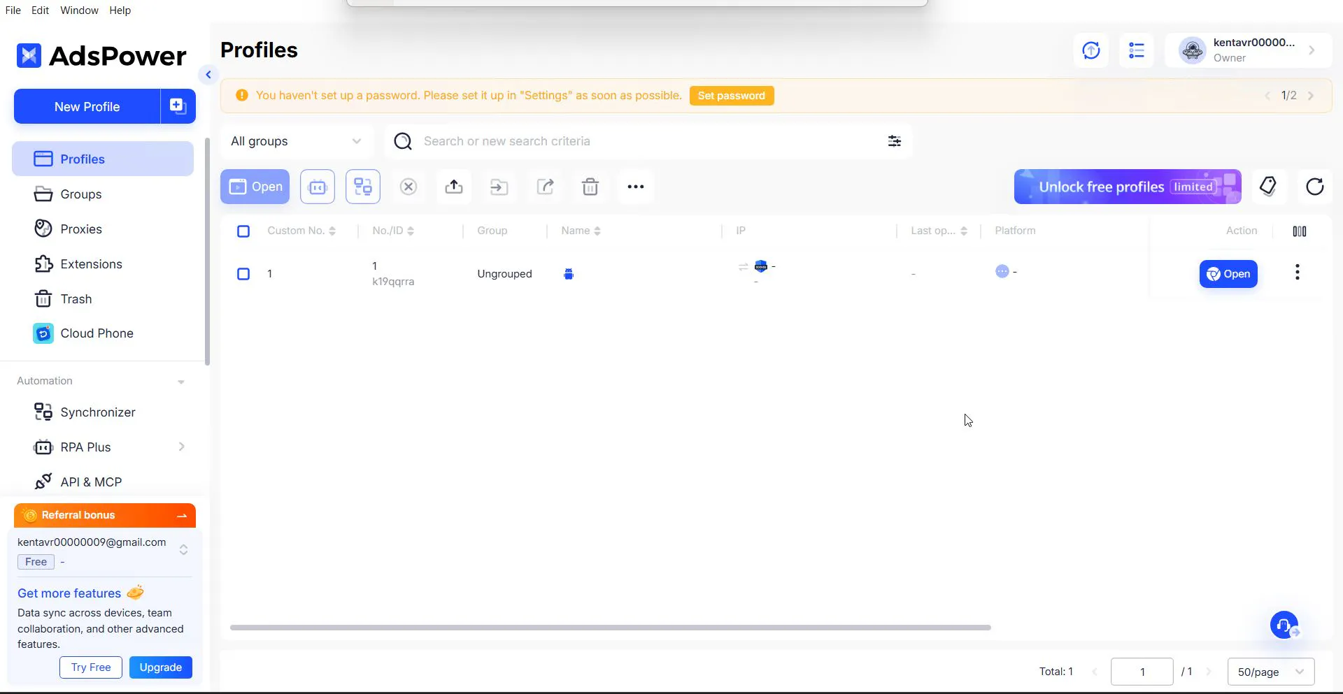Screen dimensions: 1343x694
Task: Expand the account switcher next to email
Action: (183, 550)
